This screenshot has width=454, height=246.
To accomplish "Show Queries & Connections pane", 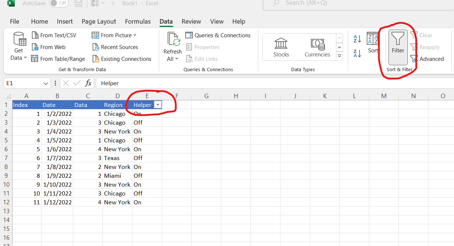I will (218, 35).
